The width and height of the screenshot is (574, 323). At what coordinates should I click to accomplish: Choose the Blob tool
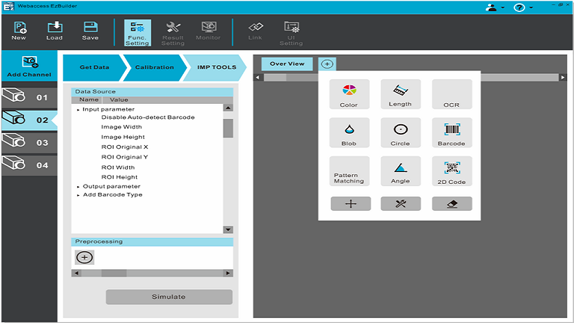349,133
